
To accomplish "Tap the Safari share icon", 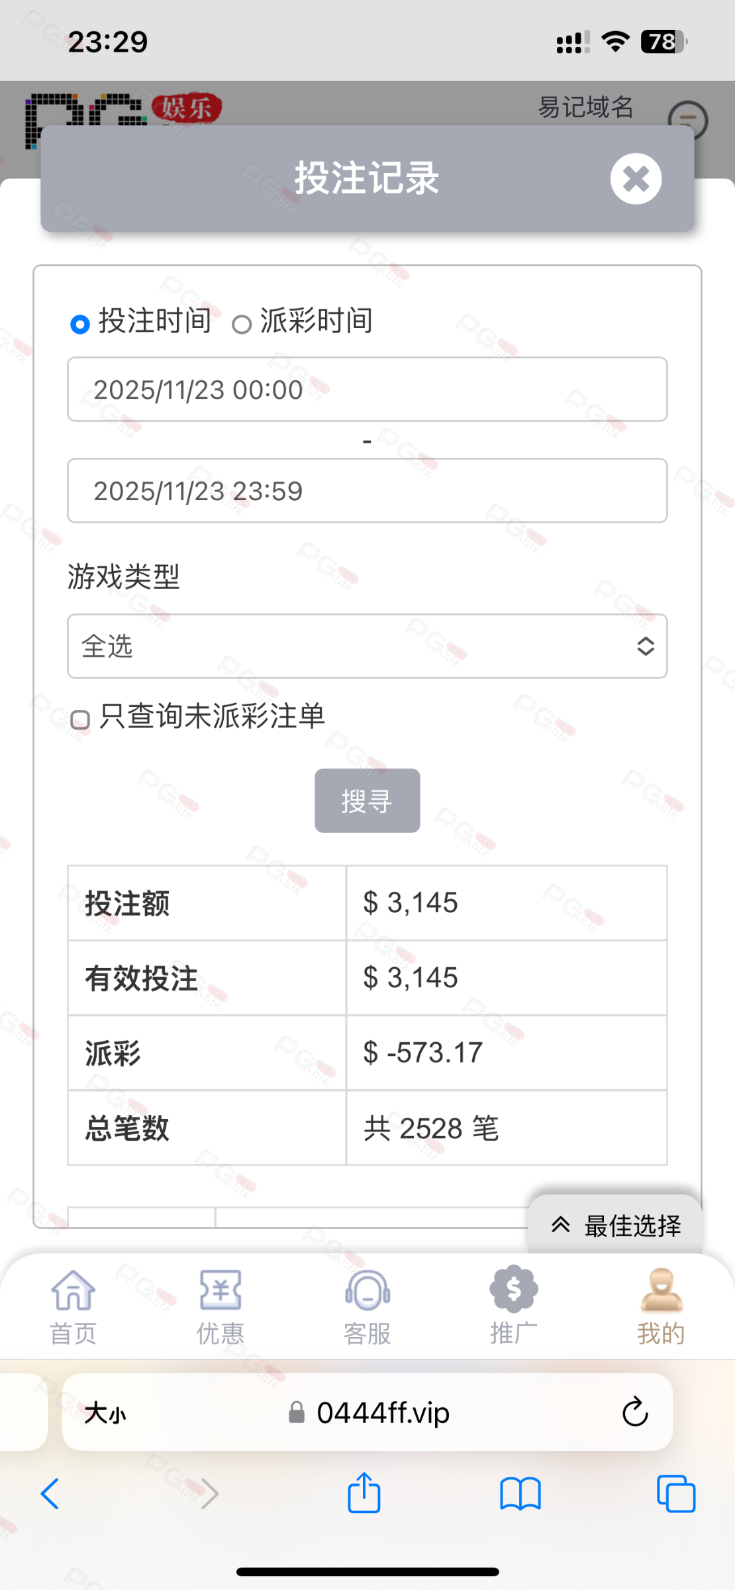I will (364, 1493).
